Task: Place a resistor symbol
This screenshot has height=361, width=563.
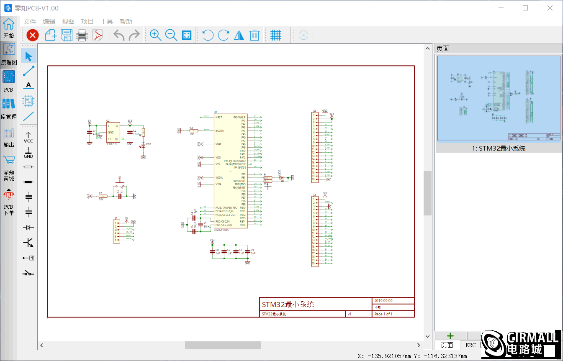Action: click(28, 167)
